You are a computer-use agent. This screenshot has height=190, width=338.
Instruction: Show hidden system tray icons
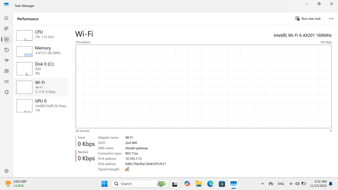click(x=262, y=184)
